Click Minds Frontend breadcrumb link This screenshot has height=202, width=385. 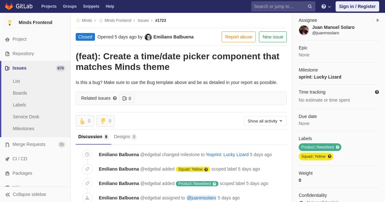[x=118, y=21]
